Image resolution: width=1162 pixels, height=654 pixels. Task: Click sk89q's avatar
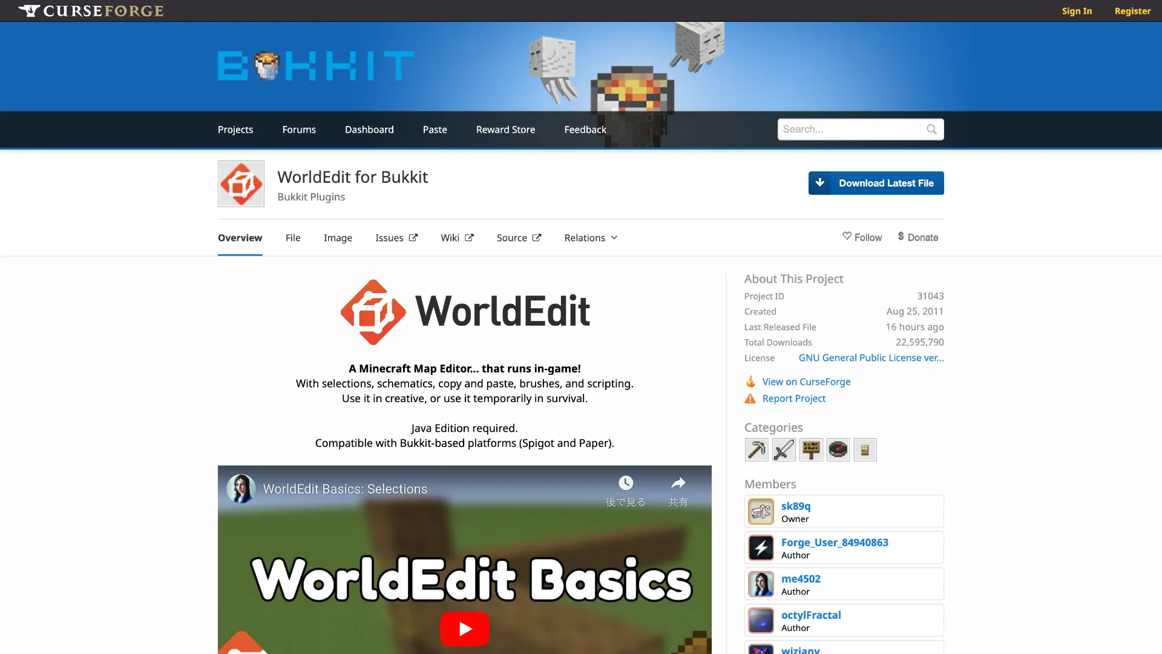(x=761, y=512)
